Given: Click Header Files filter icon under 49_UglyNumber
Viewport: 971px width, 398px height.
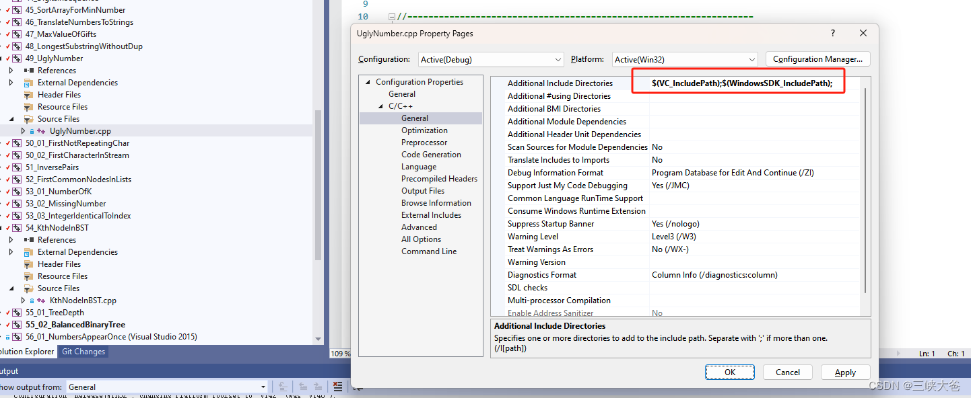Looking at the screenshot, I should pyautogui.click(x=29, y=95).
